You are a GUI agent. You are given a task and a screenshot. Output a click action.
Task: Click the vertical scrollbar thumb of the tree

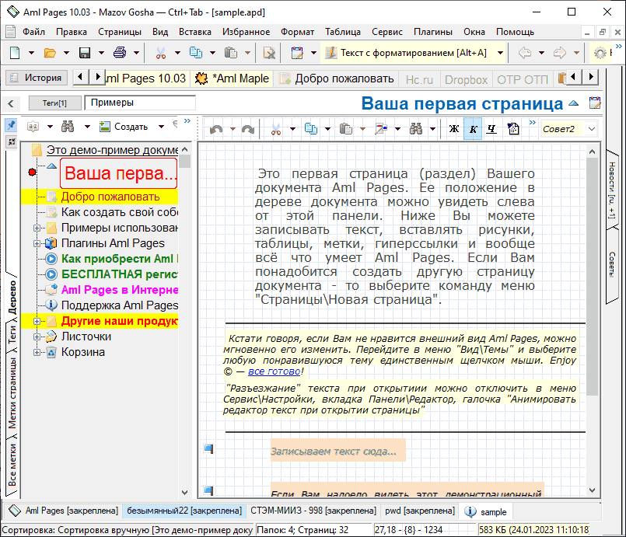[x=184, y=162]
